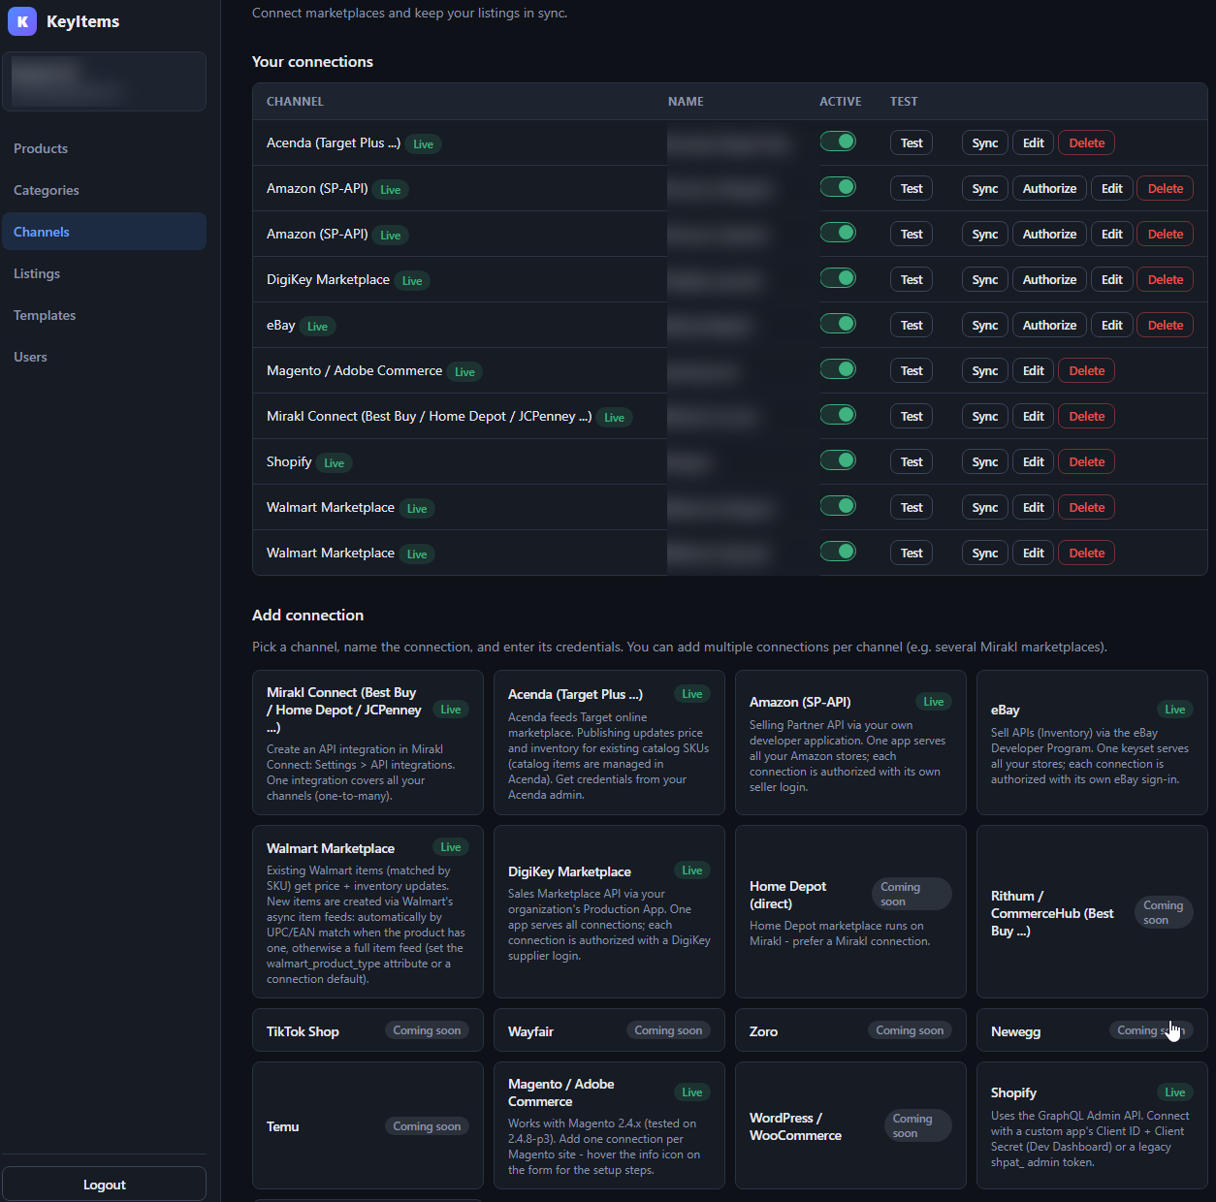Screen dimensions: 1216x1202
Task: Choose the Mirakl Connect card under Add connection
Action: pos(368,743)
